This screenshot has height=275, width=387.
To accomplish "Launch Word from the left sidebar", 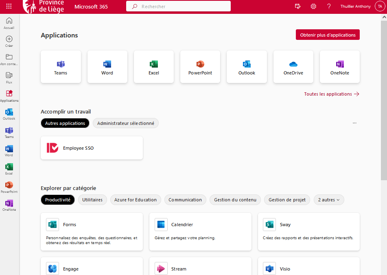I will tap(9, 151).
